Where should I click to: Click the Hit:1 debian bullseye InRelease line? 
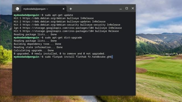coord(54,18)
